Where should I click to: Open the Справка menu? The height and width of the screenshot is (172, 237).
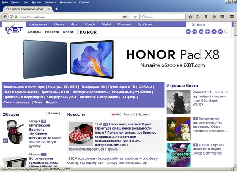84,3
